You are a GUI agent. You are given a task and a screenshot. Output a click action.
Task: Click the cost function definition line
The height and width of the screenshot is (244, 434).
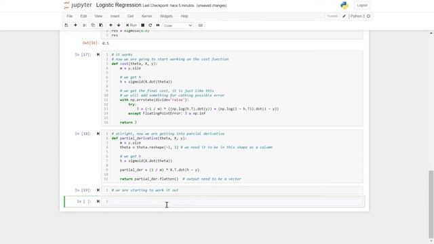pos(134,64)
